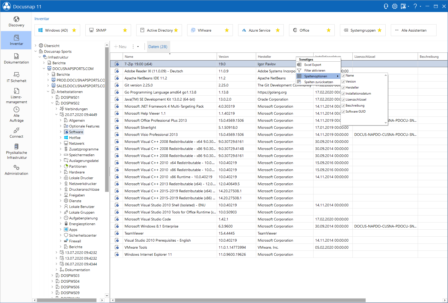
Task: Collapse the Infrastruktur tree node
Action: pos(40,57)
